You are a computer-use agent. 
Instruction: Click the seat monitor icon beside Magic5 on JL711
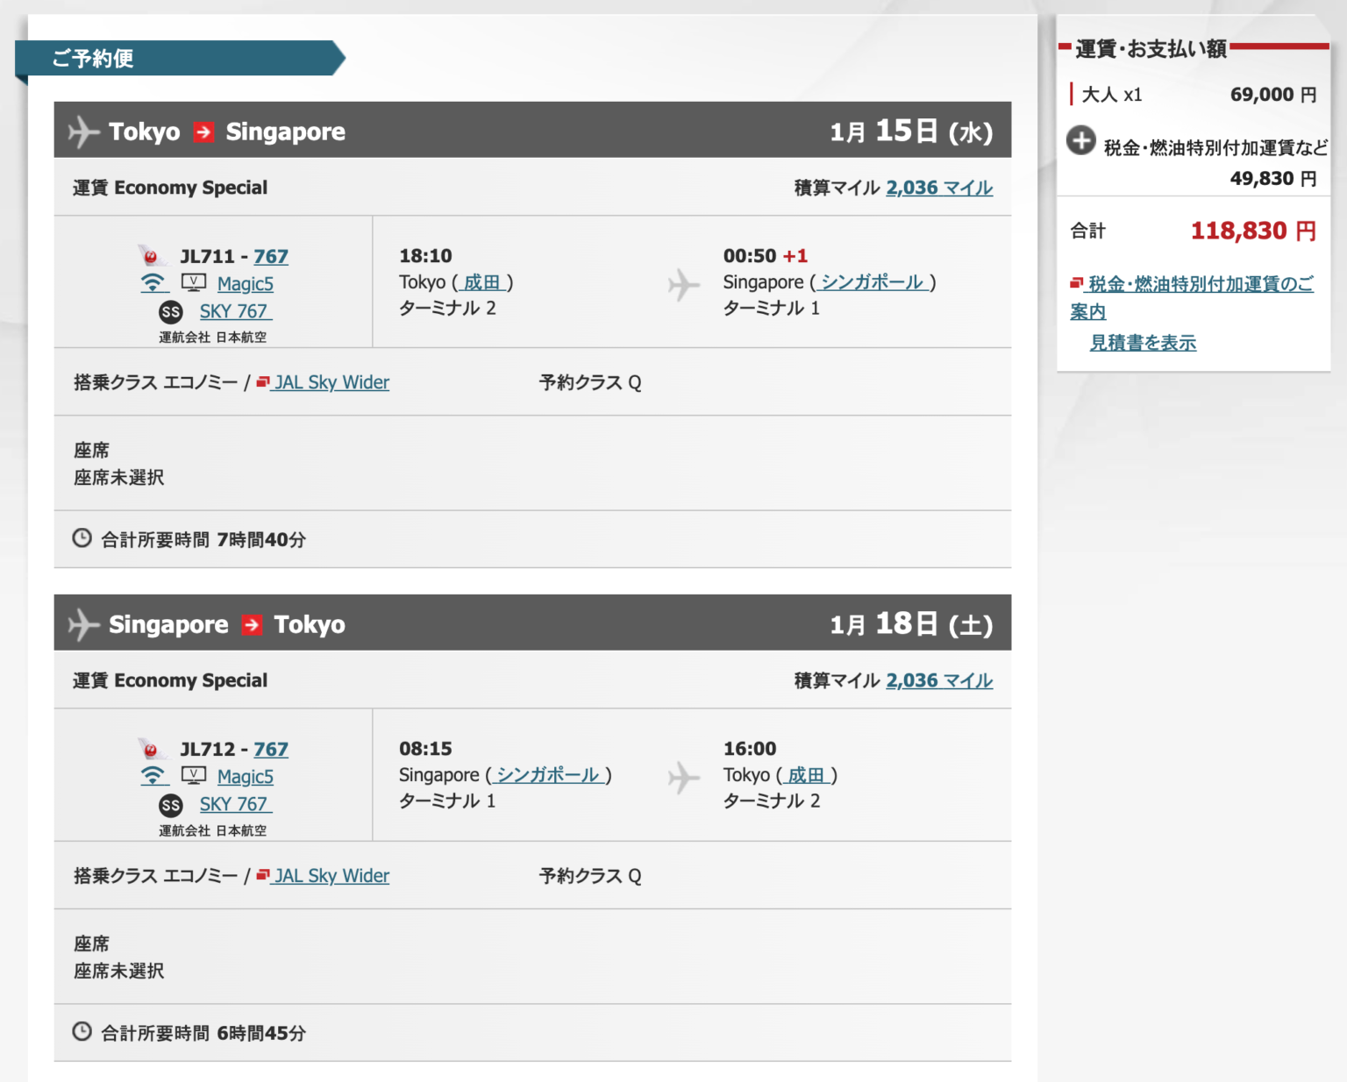pyautogui.click(x=193, y=283)
